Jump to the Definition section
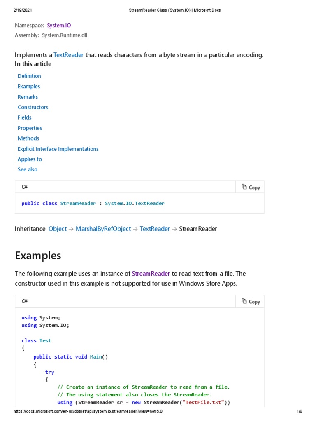This screenshot has width=316, height=422. tap(29, 76)
